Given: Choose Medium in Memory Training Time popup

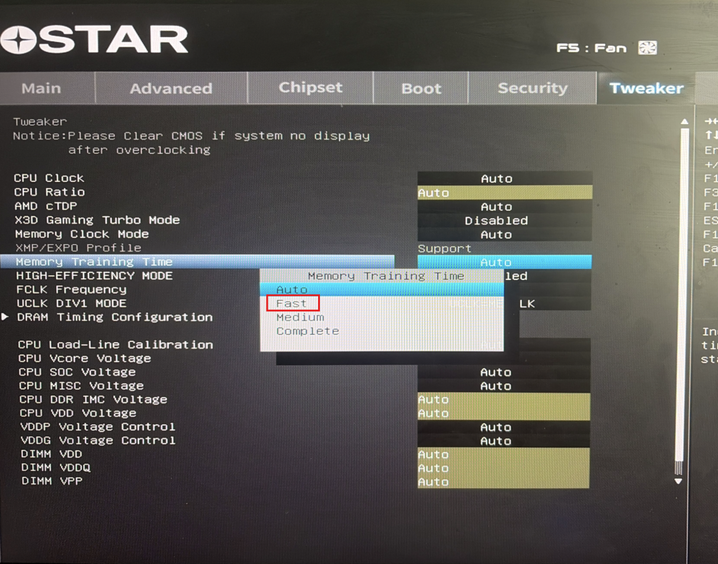Looking at the screenshot, I should 300,317.
